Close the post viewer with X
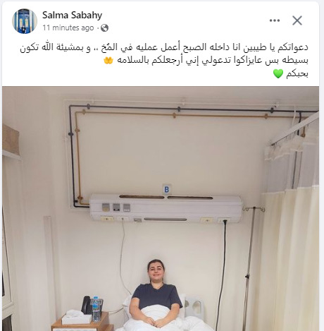The height and width of the screenshot is (331, 324). 297,20
